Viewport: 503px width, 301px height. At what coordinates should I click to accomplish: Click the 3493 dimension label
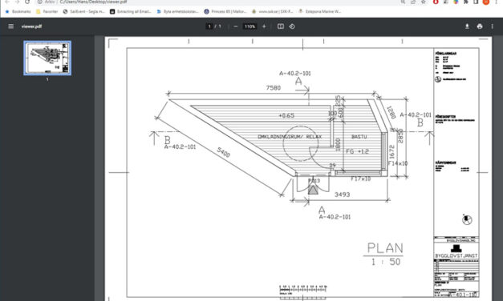click(x=342, y=195)
